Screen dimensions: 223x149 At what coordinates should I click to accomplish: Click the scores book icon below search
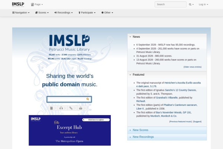[52, 108]
